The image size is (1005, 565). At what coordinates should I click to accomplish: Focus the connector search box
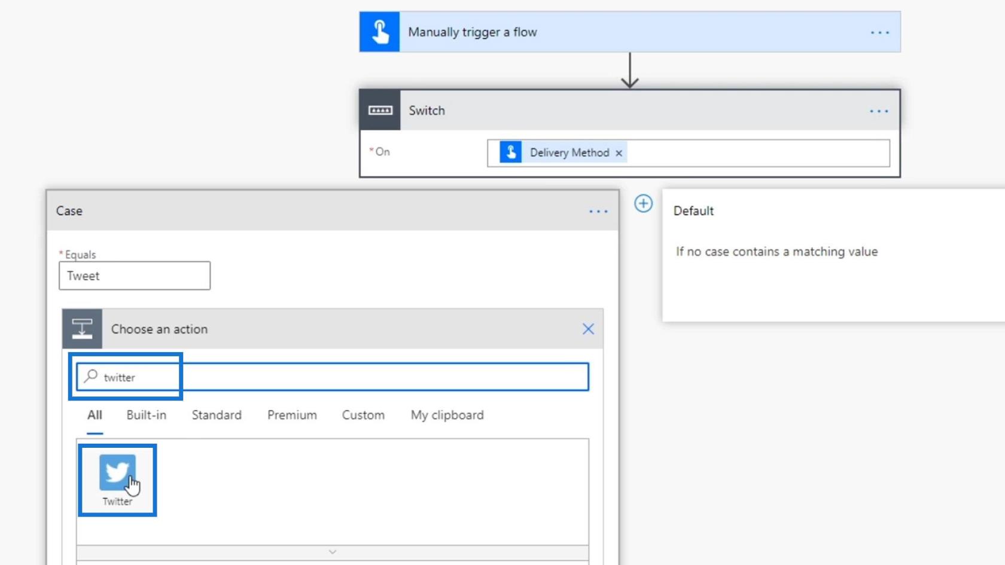click(x=333, y=377)
